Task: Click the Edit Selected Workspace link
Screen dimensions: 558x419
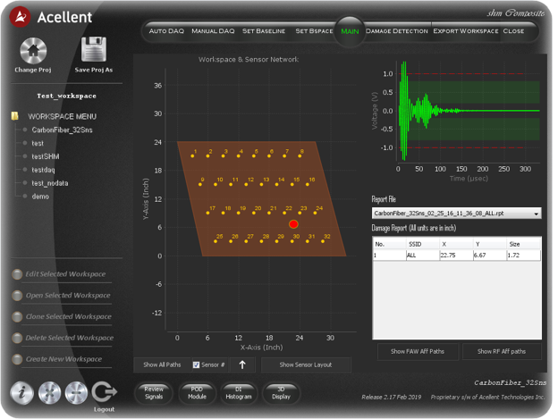Action: point(65,274)
